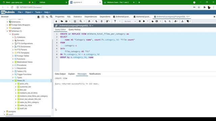Open the Tools menu
This screenshot has width=216, height=121.
(x=38, y=12)
